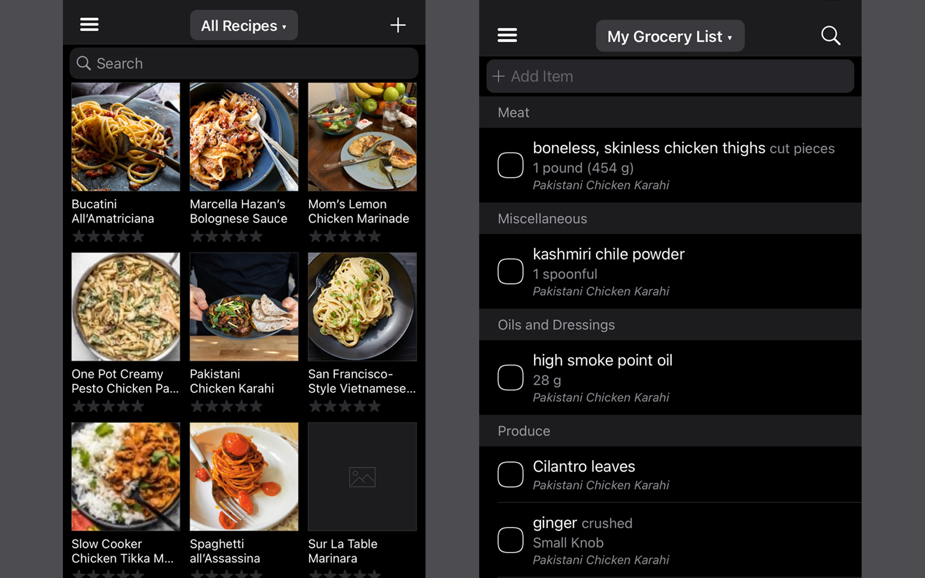Check off the crushed ginger item

click(x=510, y=540)
